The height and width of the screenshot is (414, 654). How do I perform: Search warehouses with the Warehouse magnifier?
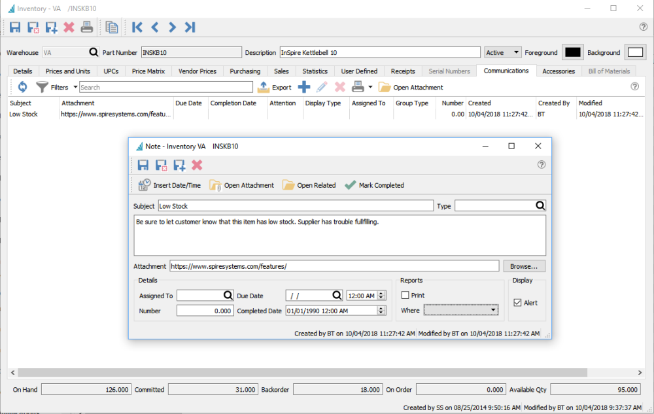(x=94, y=52)
